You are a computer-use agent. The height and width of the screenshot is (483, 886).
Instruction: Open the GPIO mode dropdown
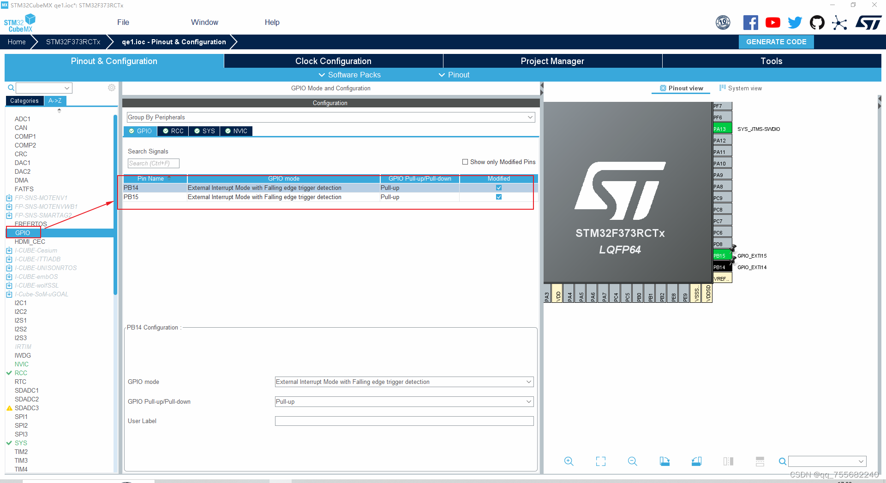click(404, 382)
